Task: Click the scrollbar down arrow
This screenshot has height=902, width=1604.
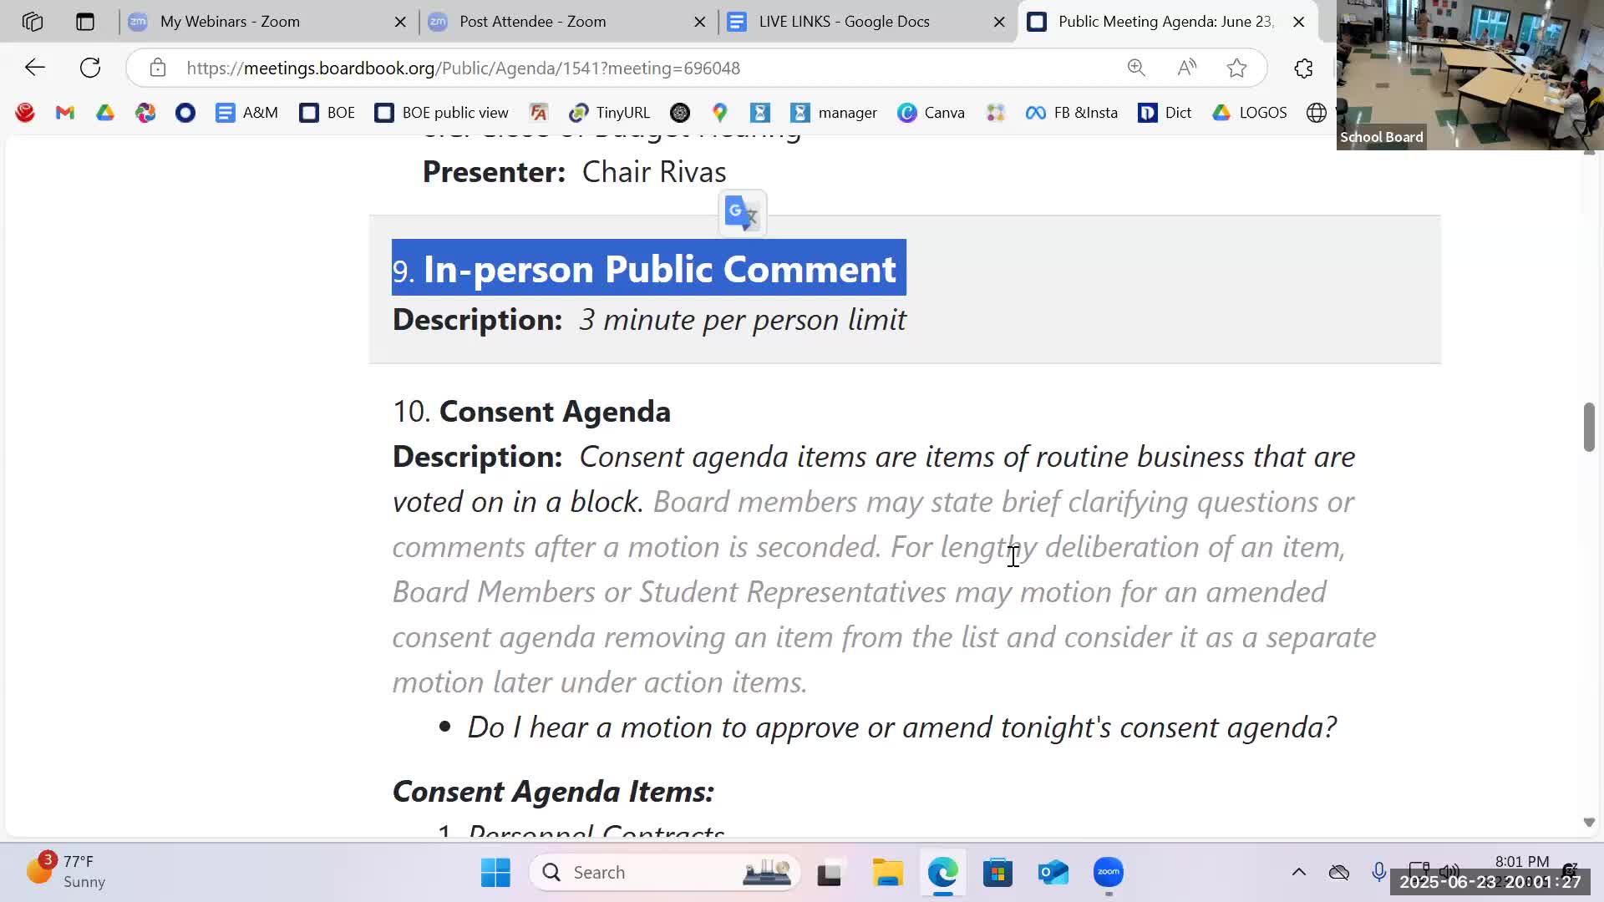Action: tap(1589, 823)
